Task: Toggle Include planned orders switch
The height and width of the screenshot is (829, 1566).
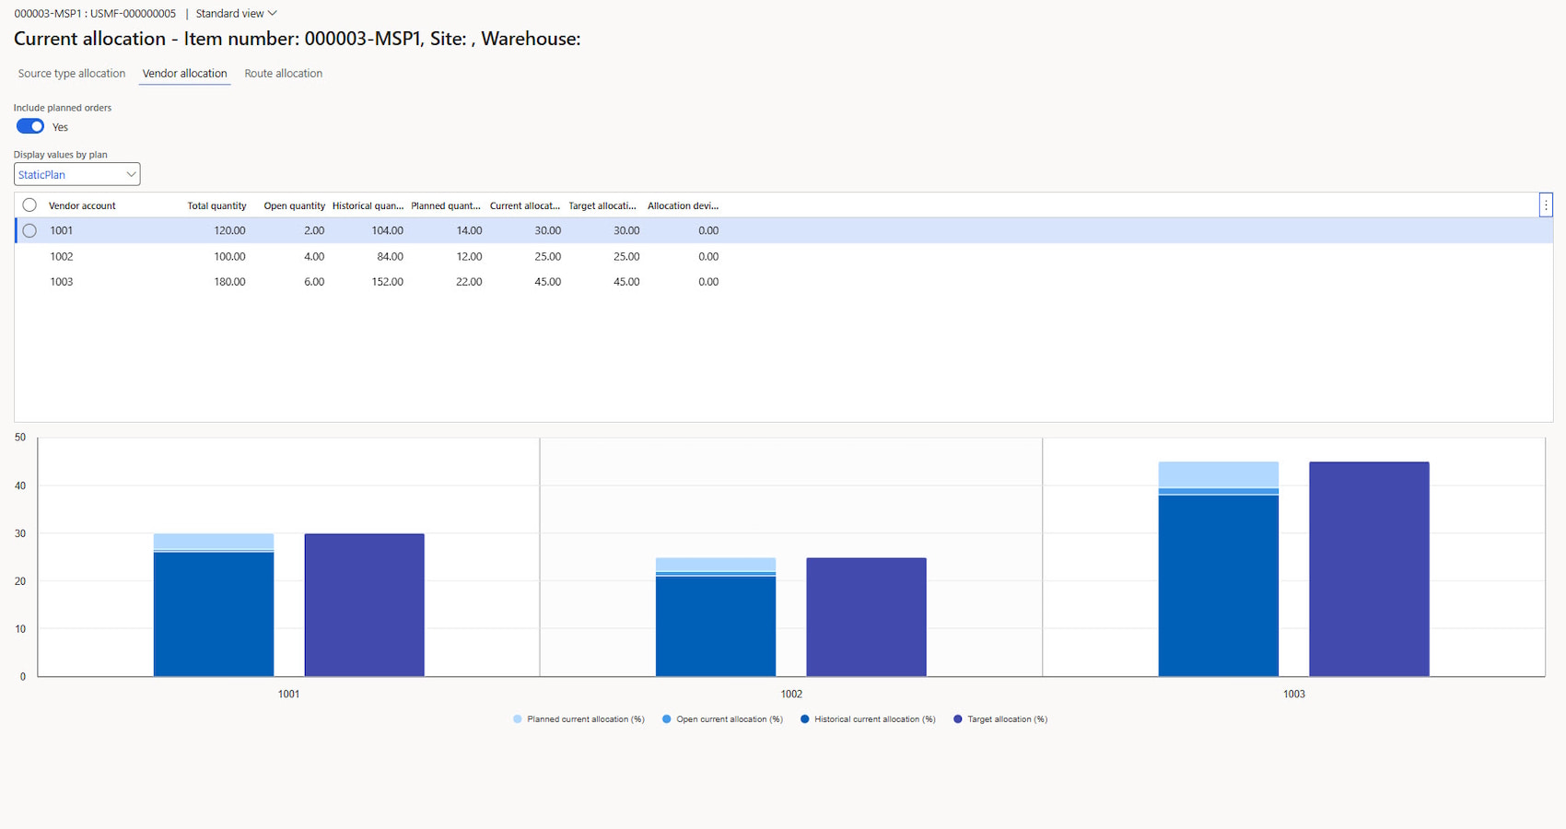Action: click(30, 126)
